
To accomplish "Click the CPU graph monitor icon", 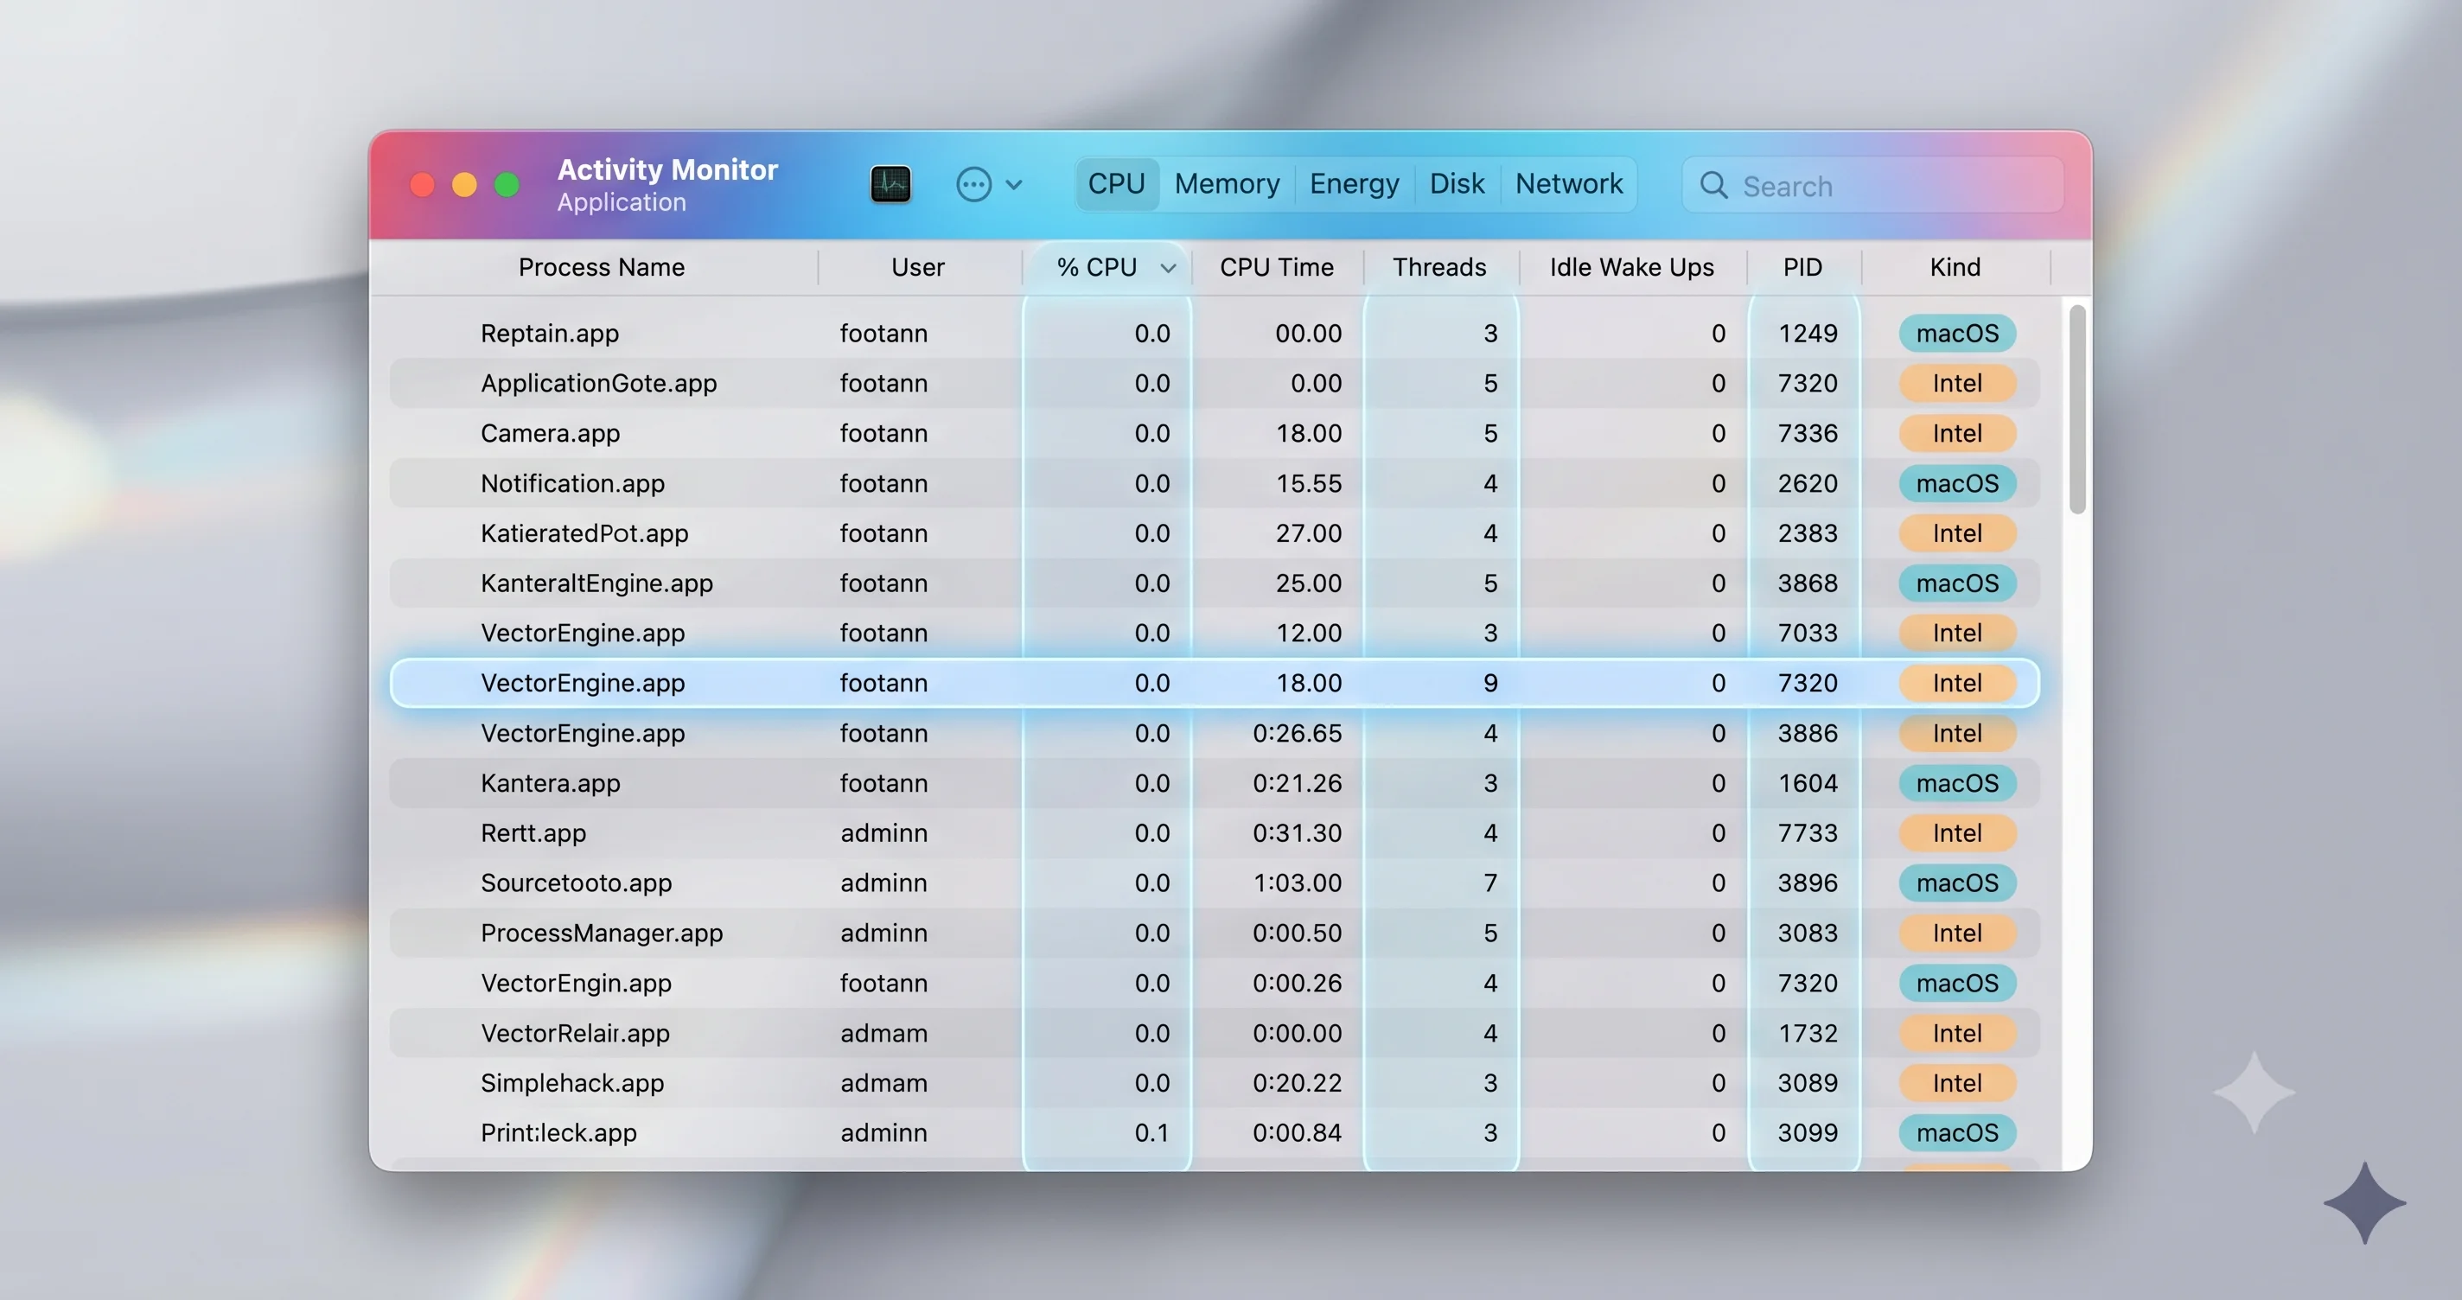I will pos(890,183).
